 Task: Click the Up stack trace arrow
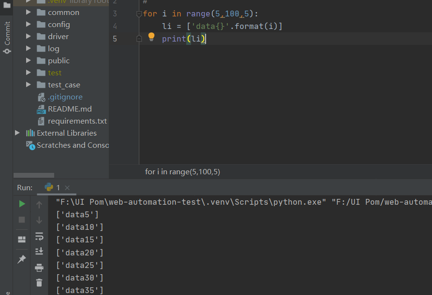click(x=39, y=205)
